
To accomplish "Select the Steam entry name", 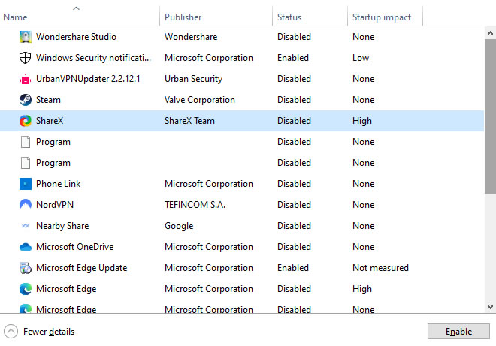I will tap(48, 100).
